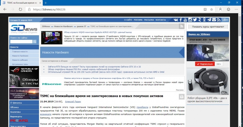The height and width of the screenshot is (127, 243).
Task: Open Аналитика sidebar section
Action: pos(24,112)
